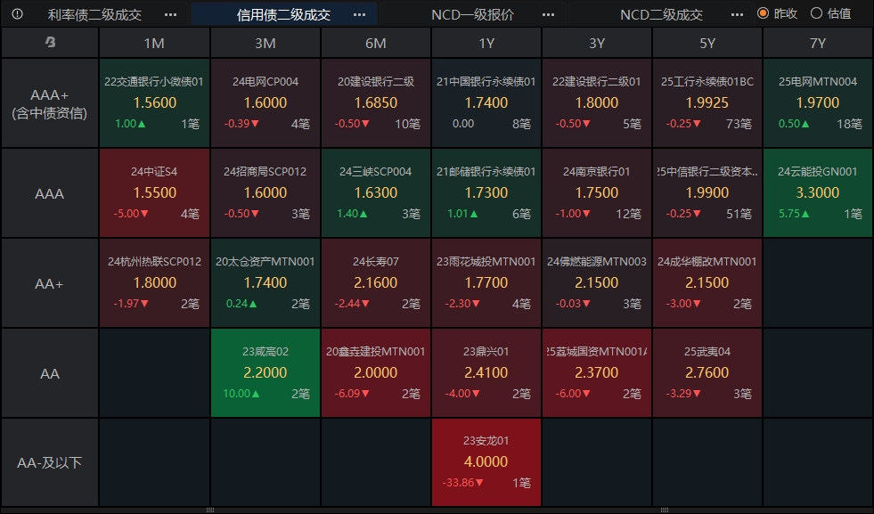
Task: Open the 22建设银行二级01 cell
Action: tap(596, 103)
